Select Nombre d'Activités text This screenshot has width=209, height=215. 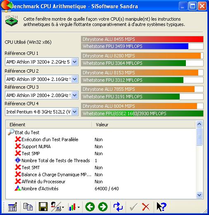click(40, 189)
